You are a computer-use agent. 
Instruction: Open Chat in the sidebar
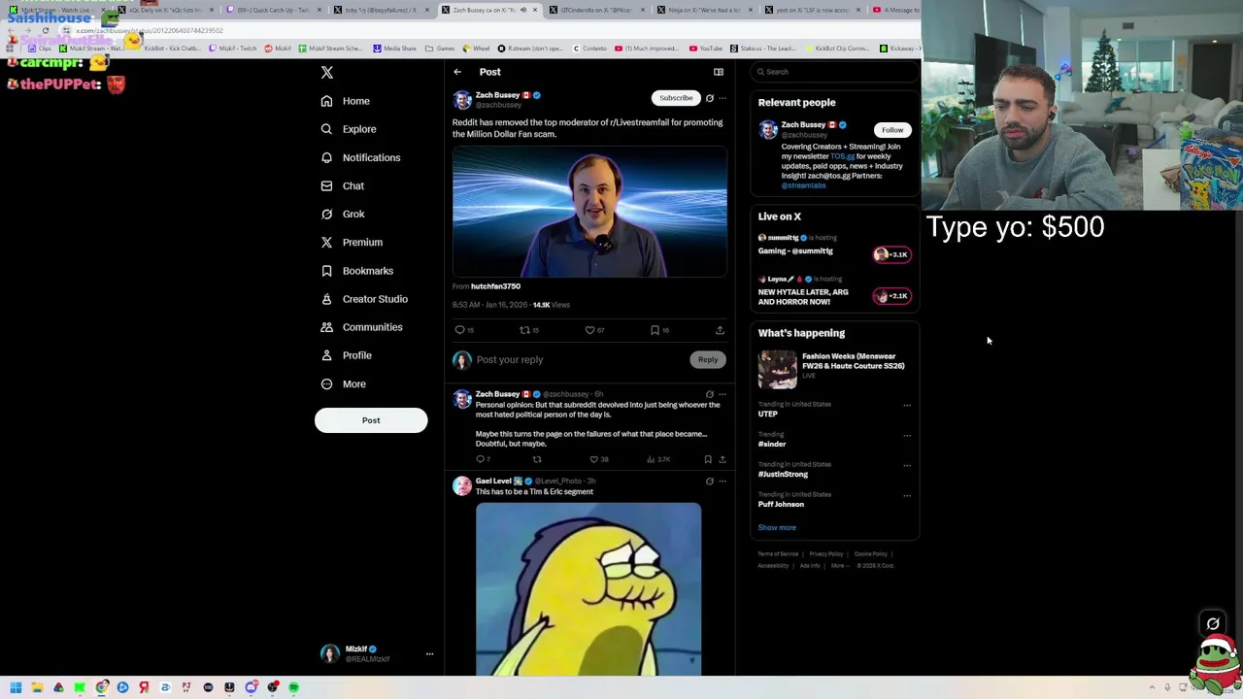[342, 185]
